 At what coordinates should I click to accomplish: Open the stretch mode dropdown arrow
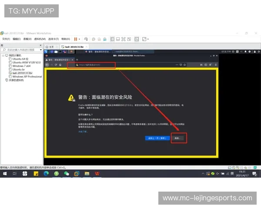click(x=148, y=39)
